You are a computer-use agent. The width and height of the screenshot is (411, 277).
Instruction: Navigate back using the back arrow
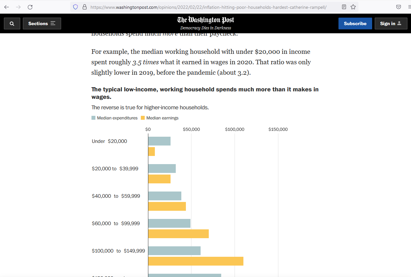(x=7, y=7)
